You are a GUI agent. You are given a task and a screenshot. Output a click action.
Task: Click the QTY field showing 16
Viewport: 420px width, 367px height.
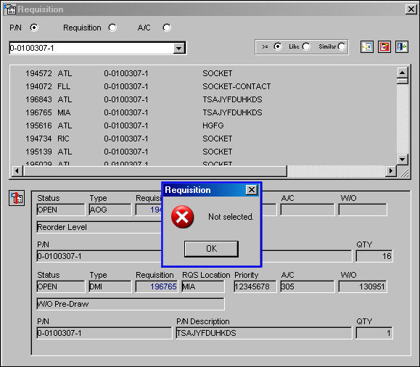374,256
